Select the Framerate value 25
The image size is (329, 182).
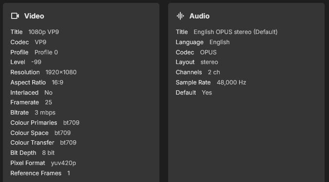[49, 102]
